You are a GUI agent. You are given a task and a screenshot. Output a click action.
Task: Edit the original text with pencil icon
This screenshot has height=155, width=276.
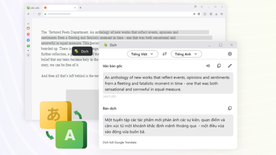pos(230,66)
